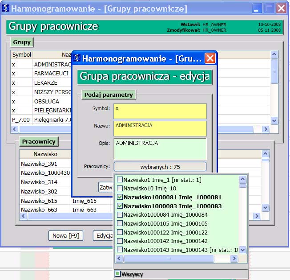The image size is (290, 280).
Task: Click the Nazwa input field
Action: (x=160, y=128)
